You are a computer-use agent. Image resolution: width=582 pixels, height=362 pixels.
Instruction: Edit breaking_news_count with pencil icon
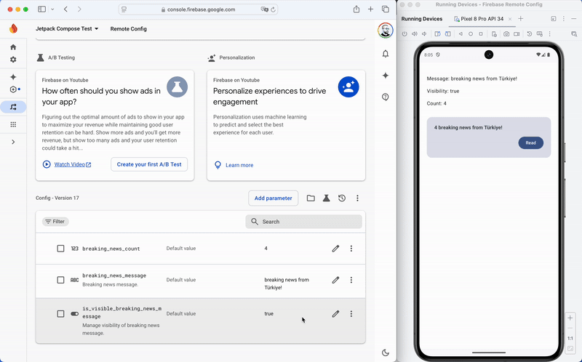tap(335, 249)
